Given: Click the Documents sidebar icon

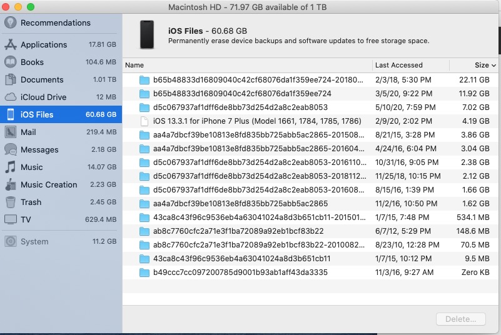Looking at the screenshot, I should coord(10,79).
